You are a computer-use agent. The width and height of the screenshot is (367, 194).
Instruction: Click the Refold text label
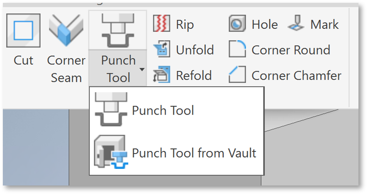194,75
